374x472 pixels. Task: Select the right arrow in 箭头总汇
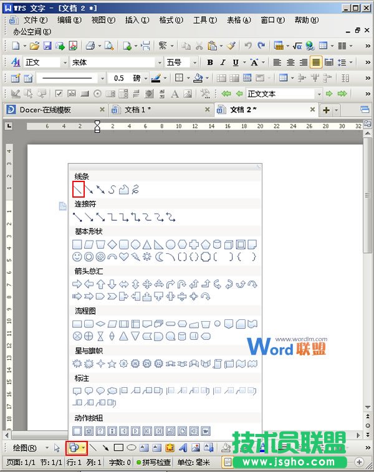tap(77, 284)
